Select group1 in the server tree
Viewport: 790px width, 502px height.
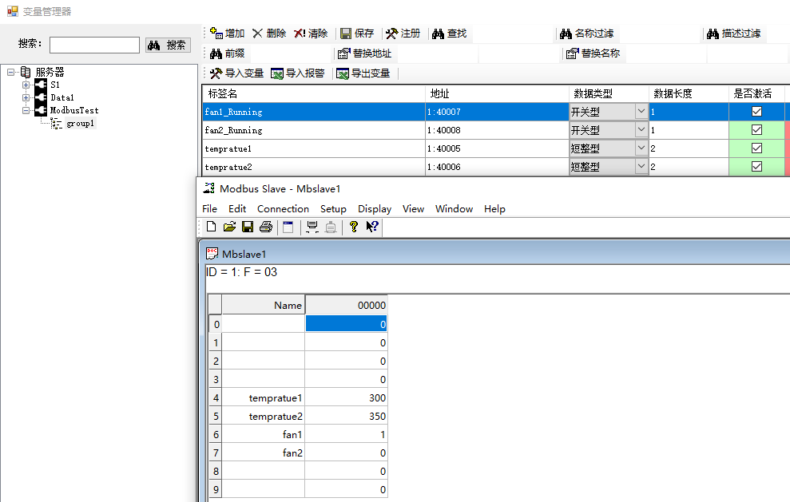tap(80, 124)
